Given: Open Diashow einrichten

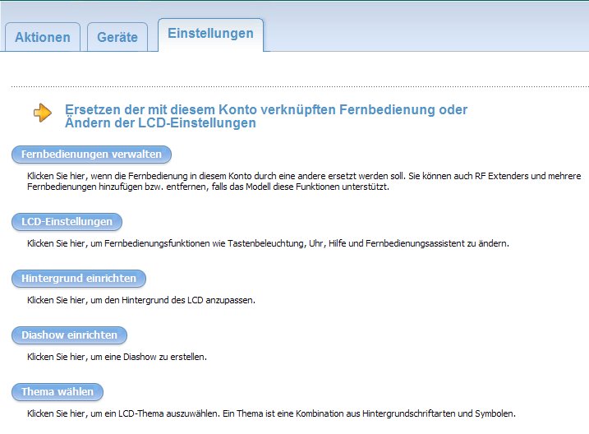Looking at the screenshot, I should pyautogui.click(x=69, y=335).
